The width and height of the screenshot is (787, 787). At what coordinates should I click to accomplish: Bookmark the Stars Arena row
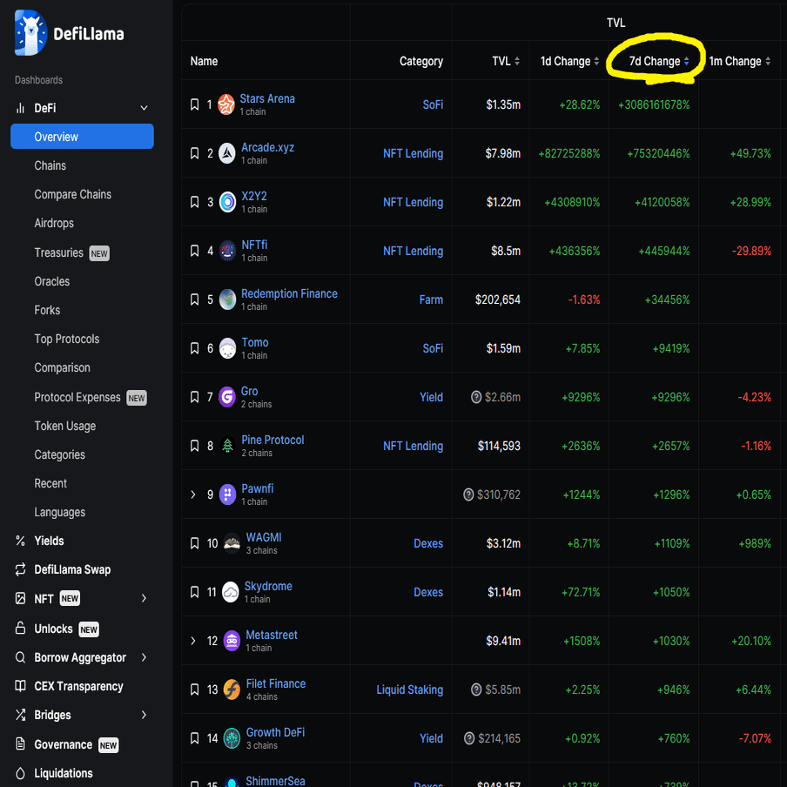[195, 104]
